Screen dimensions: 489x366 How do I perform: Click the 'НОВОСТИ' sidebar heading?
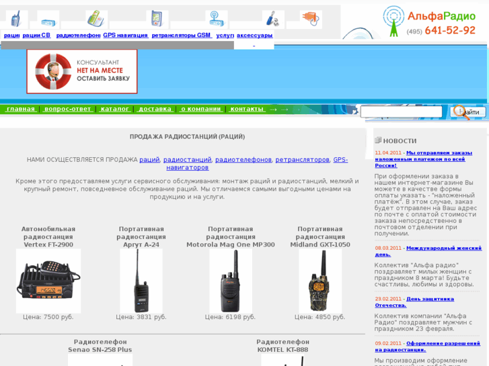pyautogui.click(x=400, y=141)
